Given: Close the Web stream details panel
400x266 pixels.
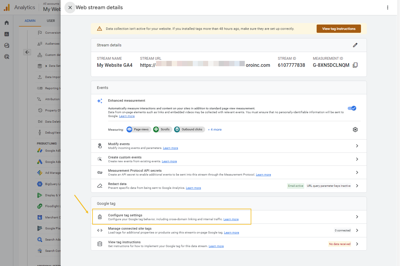Looking at the screenshot, I should 70,8.
